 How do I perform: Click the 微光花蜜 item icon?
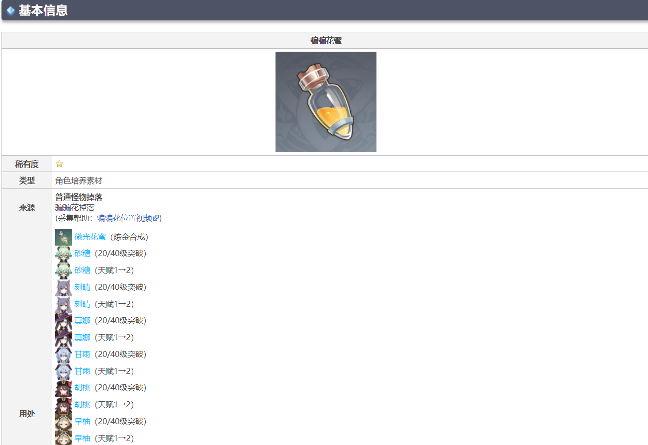[64, 237]
